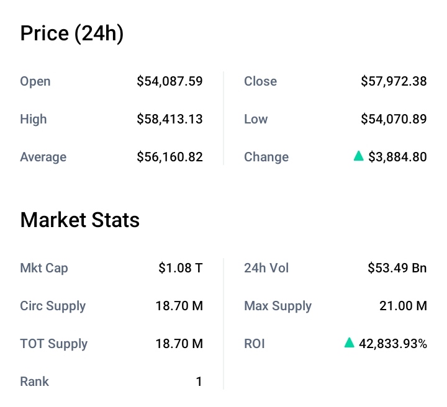Screen dimensions: 447x407
Task: Click the Rank value 1
Action: click(x=199, y=382)
